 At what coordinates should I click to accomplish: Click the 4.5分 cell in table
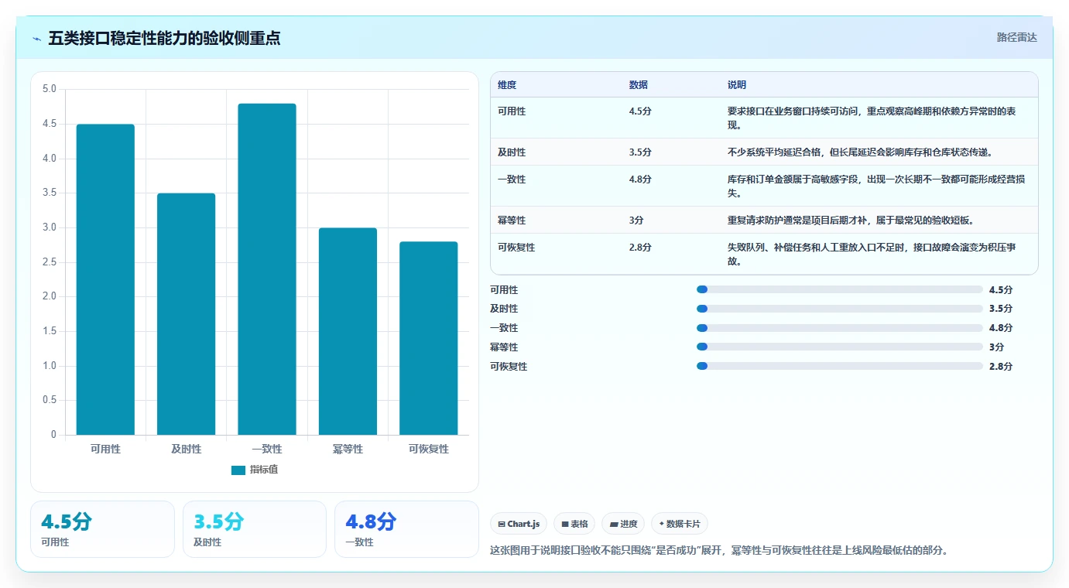(x=640, y=111)
